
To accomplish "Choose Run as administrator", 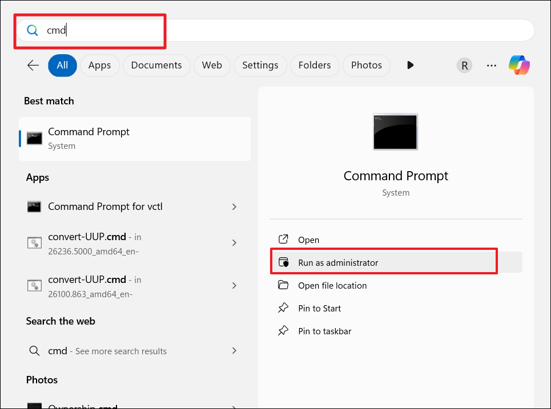I will point(338,263).
